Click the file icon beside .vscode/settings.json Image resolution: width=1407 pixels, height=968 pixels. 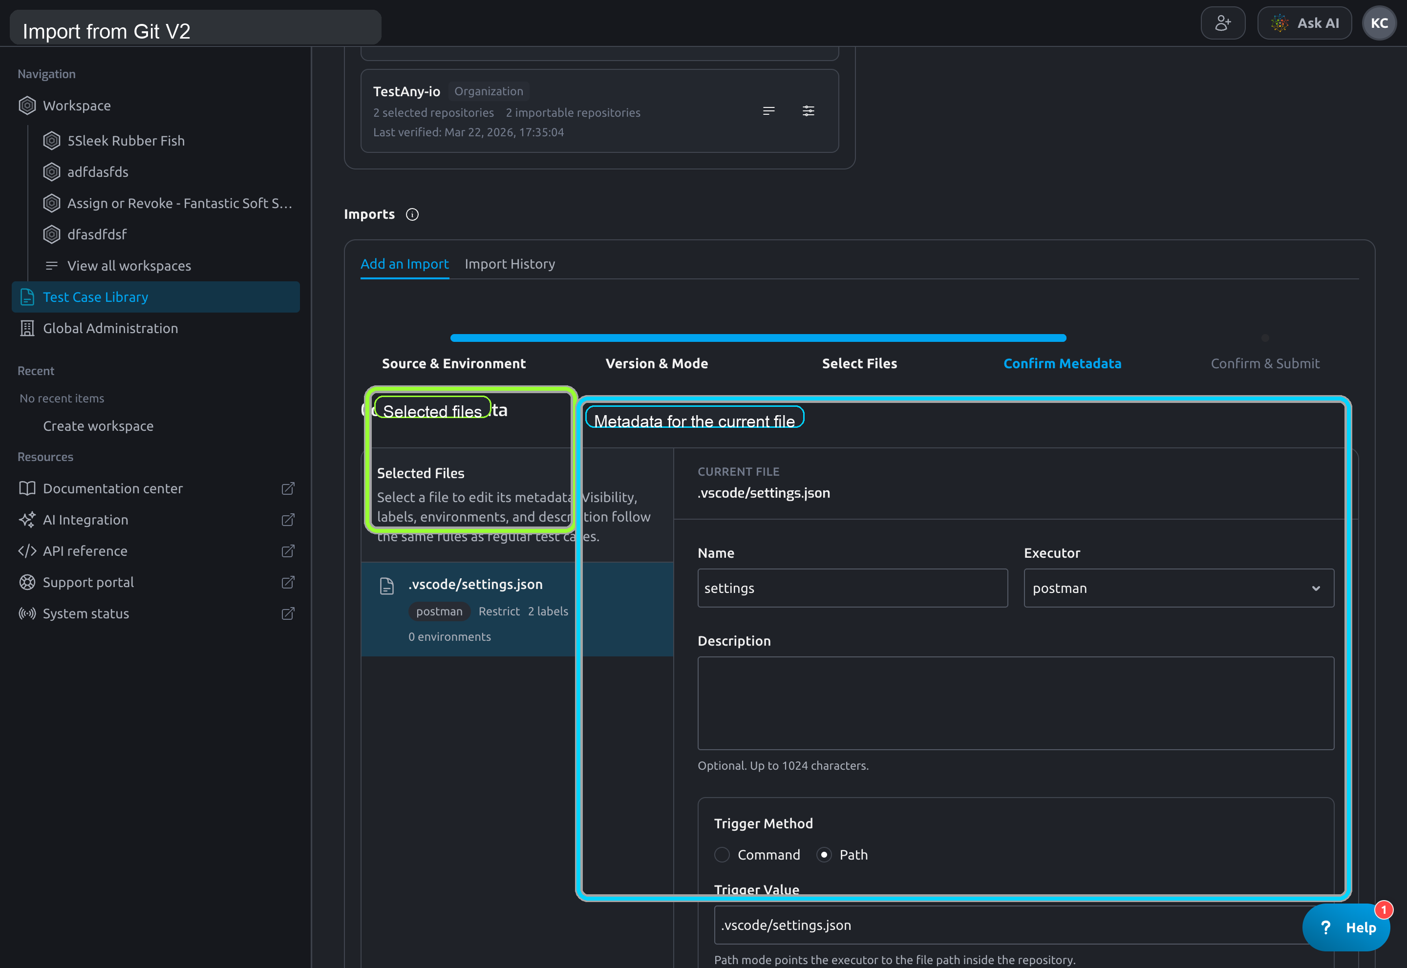[386, 586]
